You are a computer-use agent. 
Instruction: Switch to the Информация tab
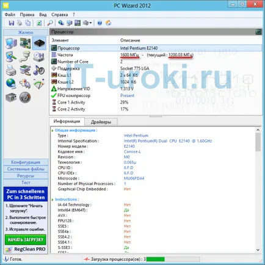tap(67, 122)
